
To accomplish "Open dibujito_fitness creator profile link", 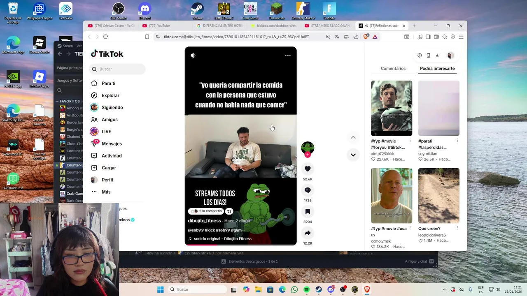I will [205, 221].
